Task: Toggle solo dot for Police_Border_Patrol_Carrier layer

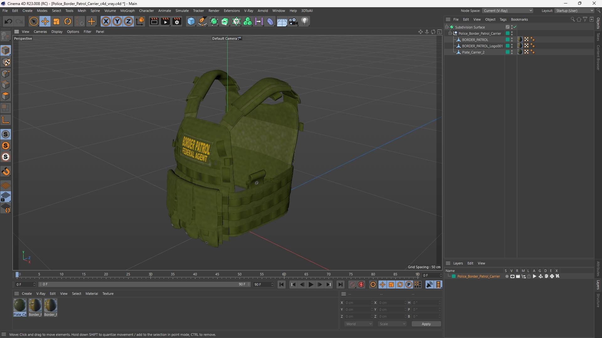Action: (507, 276)
